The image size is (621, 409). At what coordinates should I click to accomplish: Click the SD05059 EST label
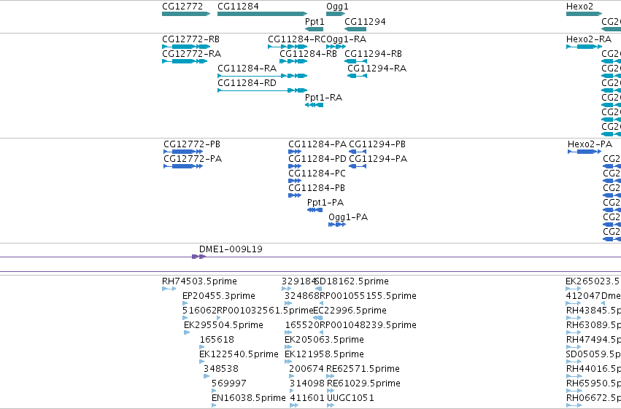click(x=593, y=354)
